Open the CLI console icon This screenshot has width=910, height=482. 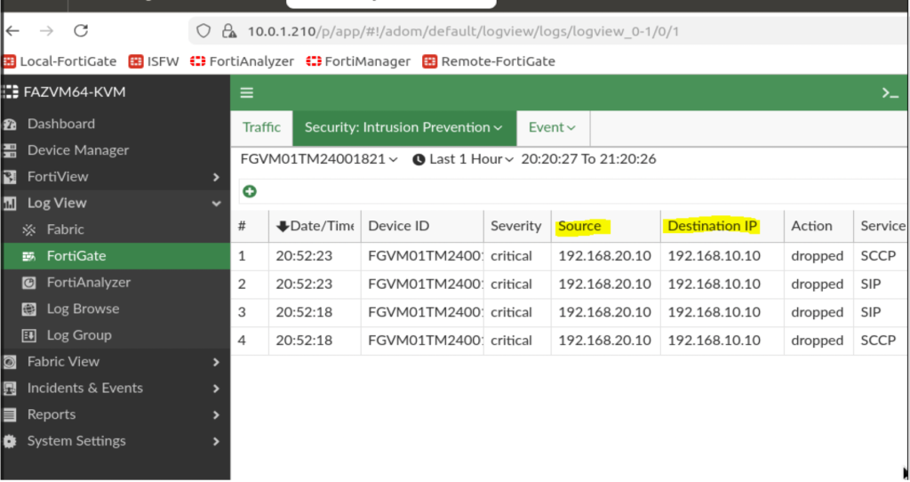tap(890, 92)
